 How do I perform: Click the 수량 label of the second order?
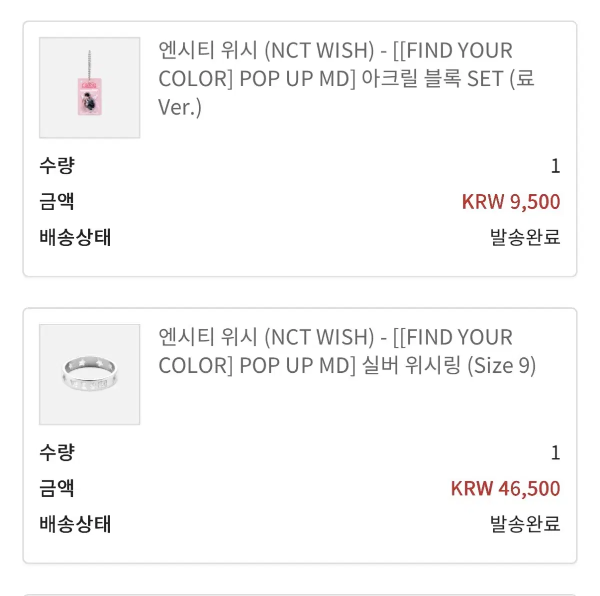(x=56, y=452)
